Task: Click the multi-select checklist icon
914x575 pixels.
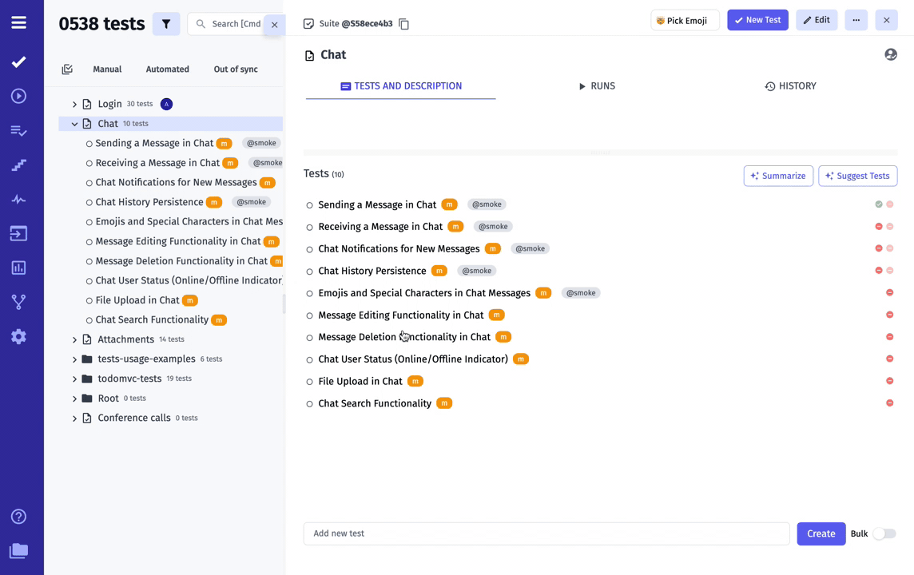Action: (x=67, y=69)
